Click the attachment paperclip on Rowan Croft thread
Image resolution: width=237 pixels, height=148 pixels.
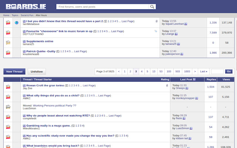tap(167, 85)
